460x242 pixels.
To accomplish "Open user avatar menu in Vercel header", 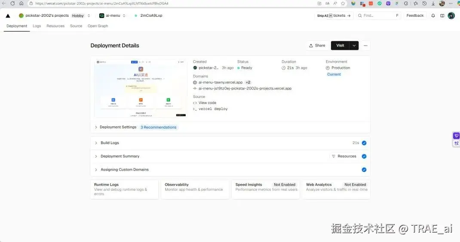I will [451, 15].
